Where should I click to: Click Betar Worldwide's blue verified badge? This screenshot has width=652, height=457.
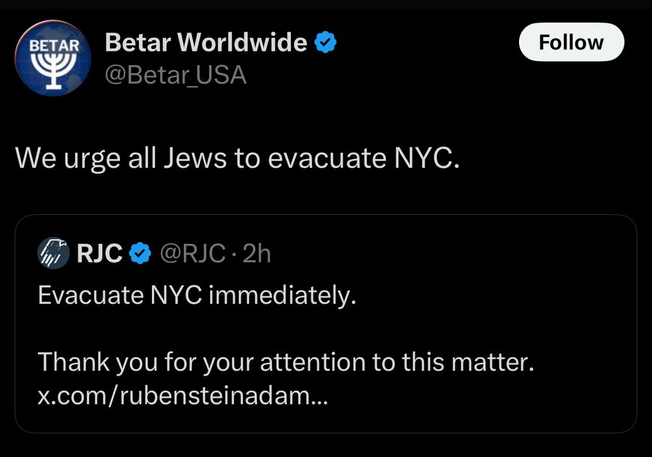[x=325, y=43]
